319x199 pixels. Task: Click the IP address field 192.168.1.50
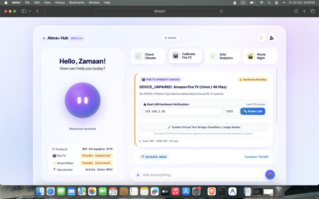click(182, 111)
